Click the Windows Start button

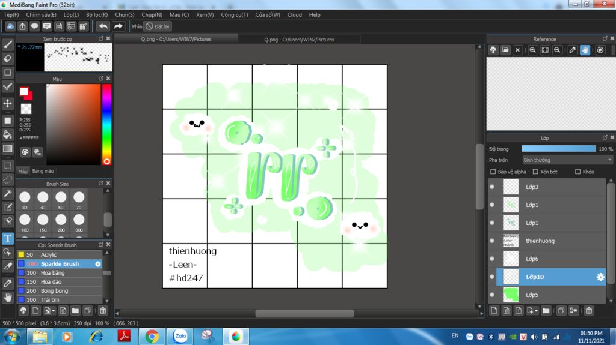11,337
